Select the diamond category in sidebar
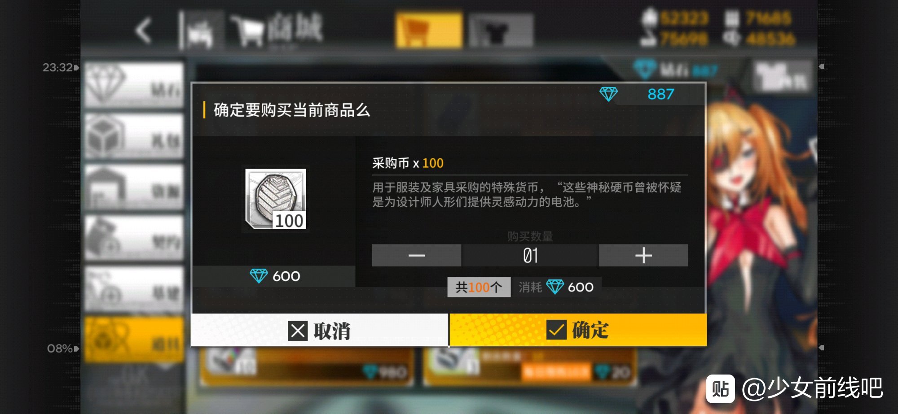898x414 pixels. (x=134, y=85)
